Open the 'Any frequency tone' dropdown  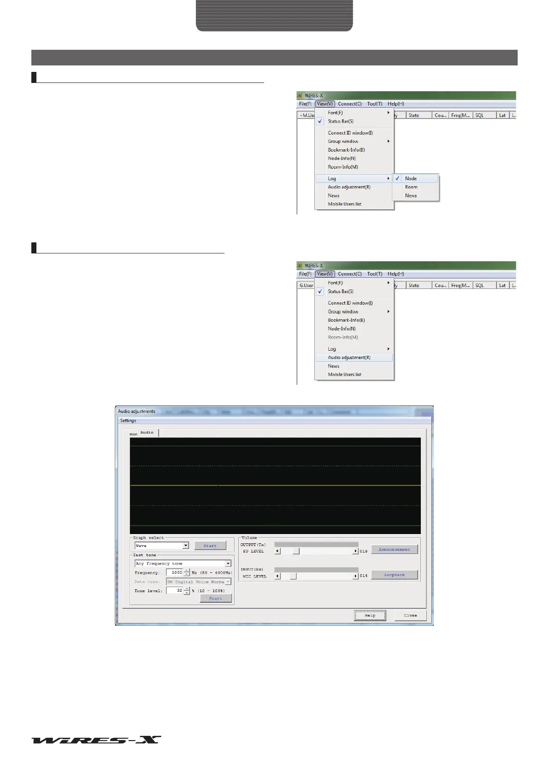(x=228, y=564)
